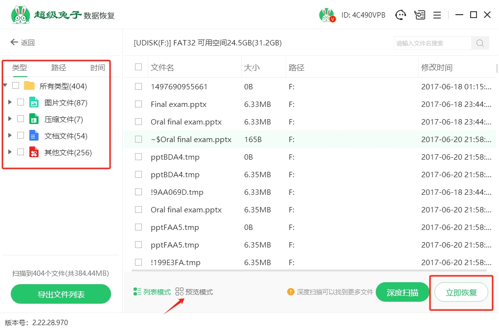Select the picture files category icon

point(34,103)
